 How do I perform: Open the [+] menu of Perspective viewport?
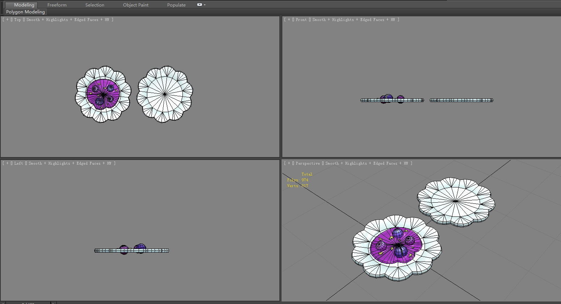289,163
